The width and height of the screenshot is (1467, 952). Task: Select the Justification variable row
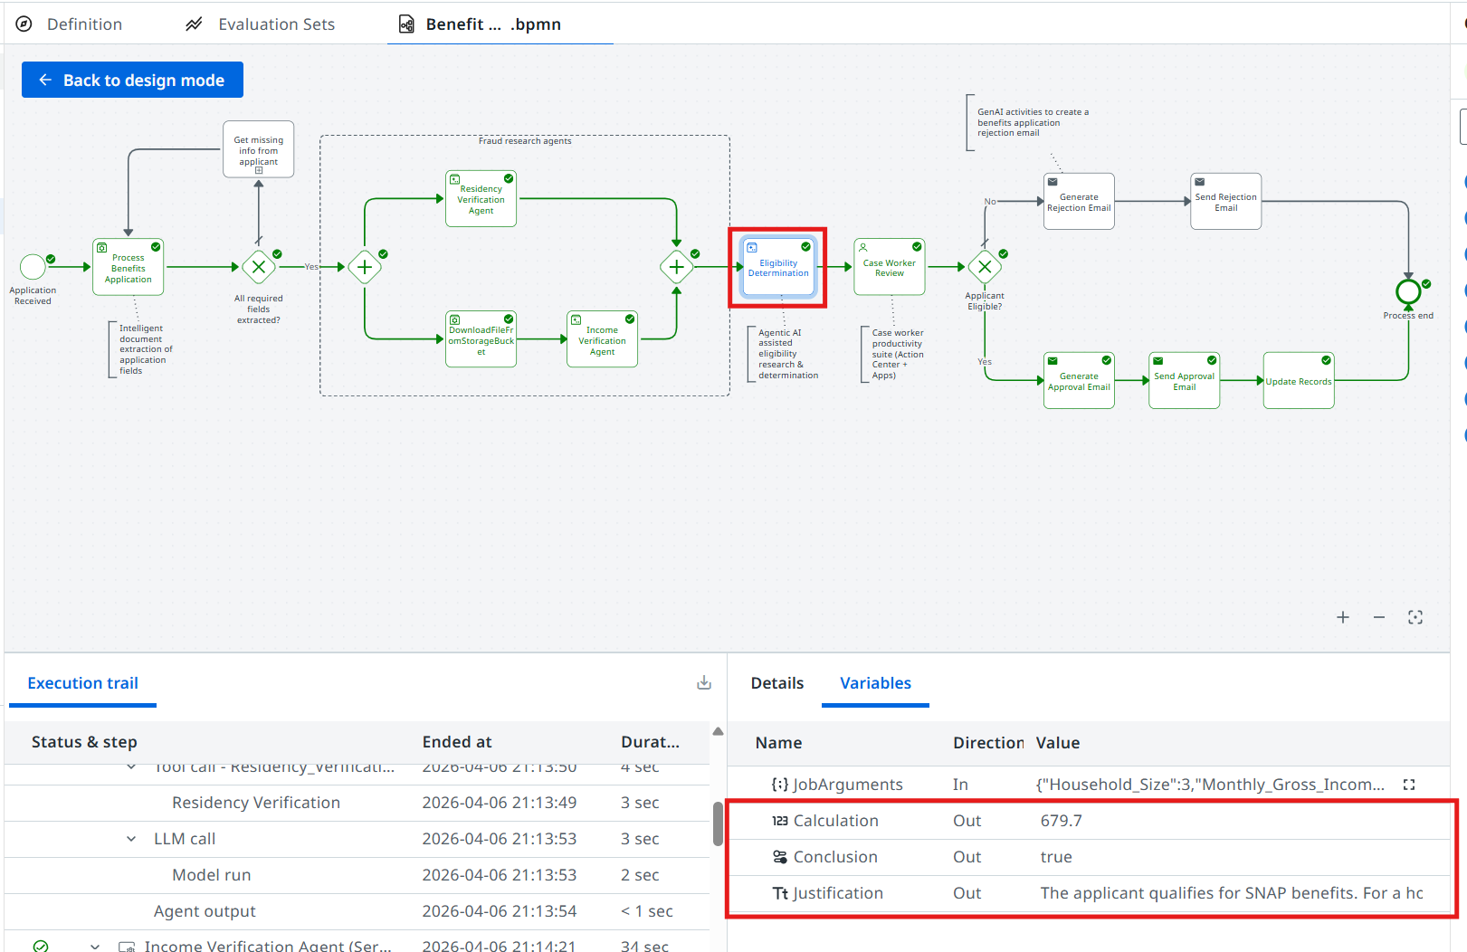click(1091, 893)
